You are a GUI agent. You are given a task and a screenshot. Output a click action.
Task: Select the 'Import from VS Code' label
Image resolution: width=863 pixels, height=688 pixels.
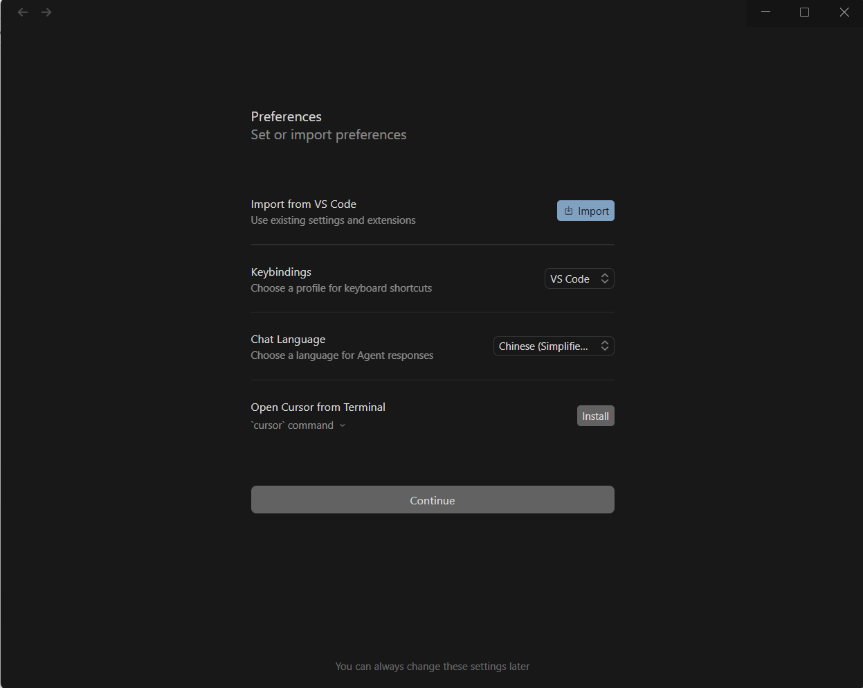pyautogui.click(x=303, y=204)
